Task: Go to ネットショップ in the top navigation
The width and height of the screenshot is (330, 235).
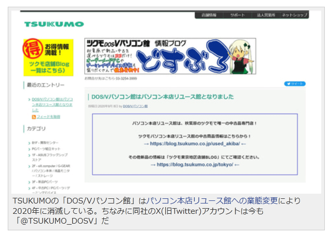Action: pos(294,15)
